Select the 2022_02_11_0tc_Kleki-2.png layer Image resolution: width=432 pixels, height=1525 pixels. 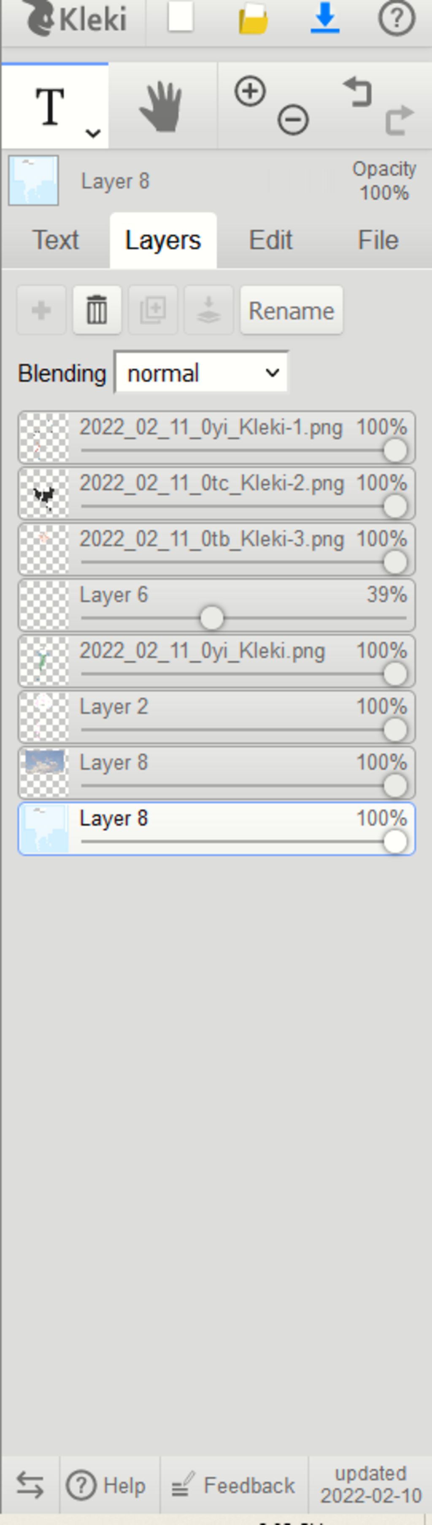pos(216,493)
